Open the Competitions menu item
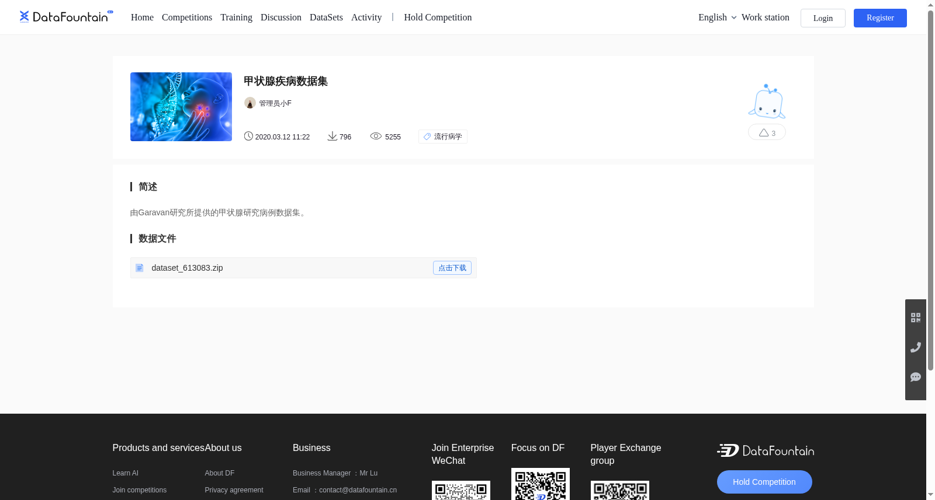Viewport: 935px width, 500px height. point(187,18)
